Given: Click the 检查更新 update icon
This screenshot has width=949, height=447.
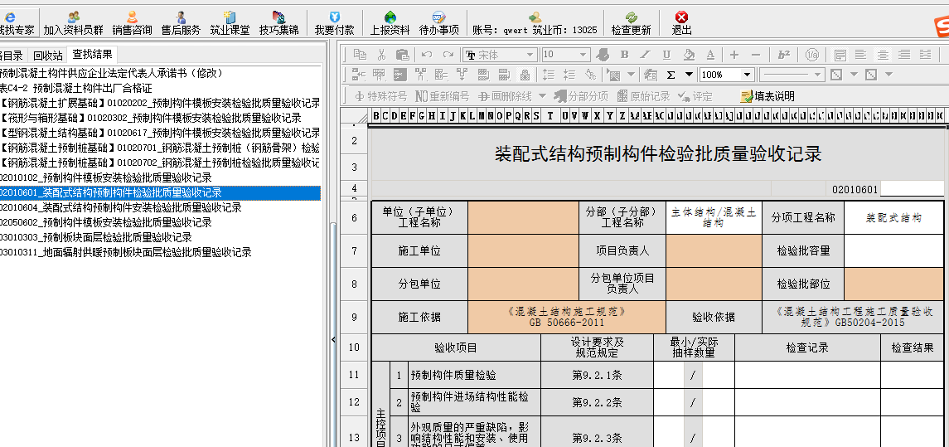Looking at the screenshot, I should click(631, 22).
